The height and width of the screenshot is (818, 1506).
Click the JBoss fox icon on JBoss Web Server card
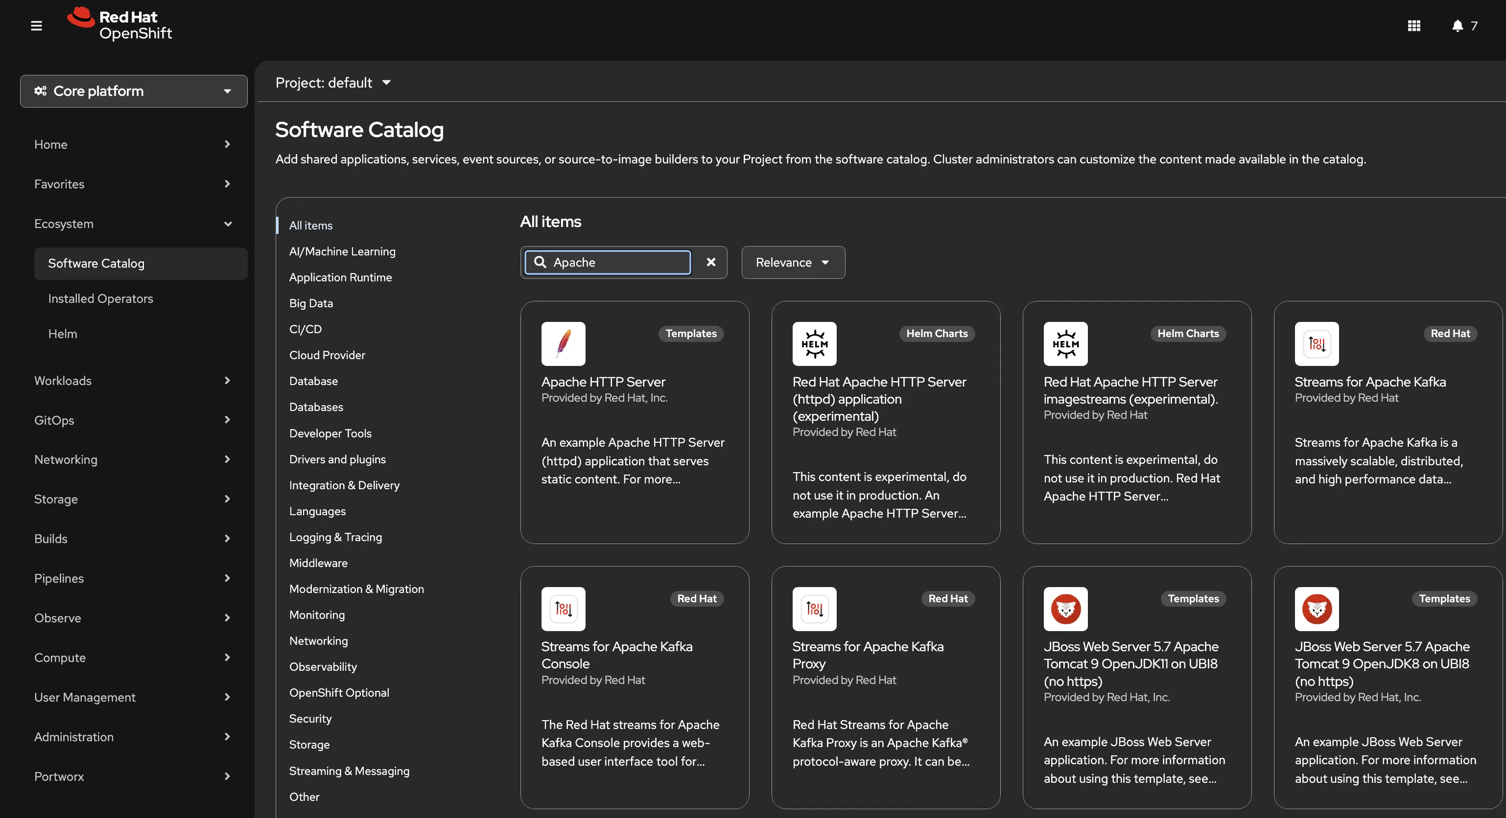[1065, 609]
